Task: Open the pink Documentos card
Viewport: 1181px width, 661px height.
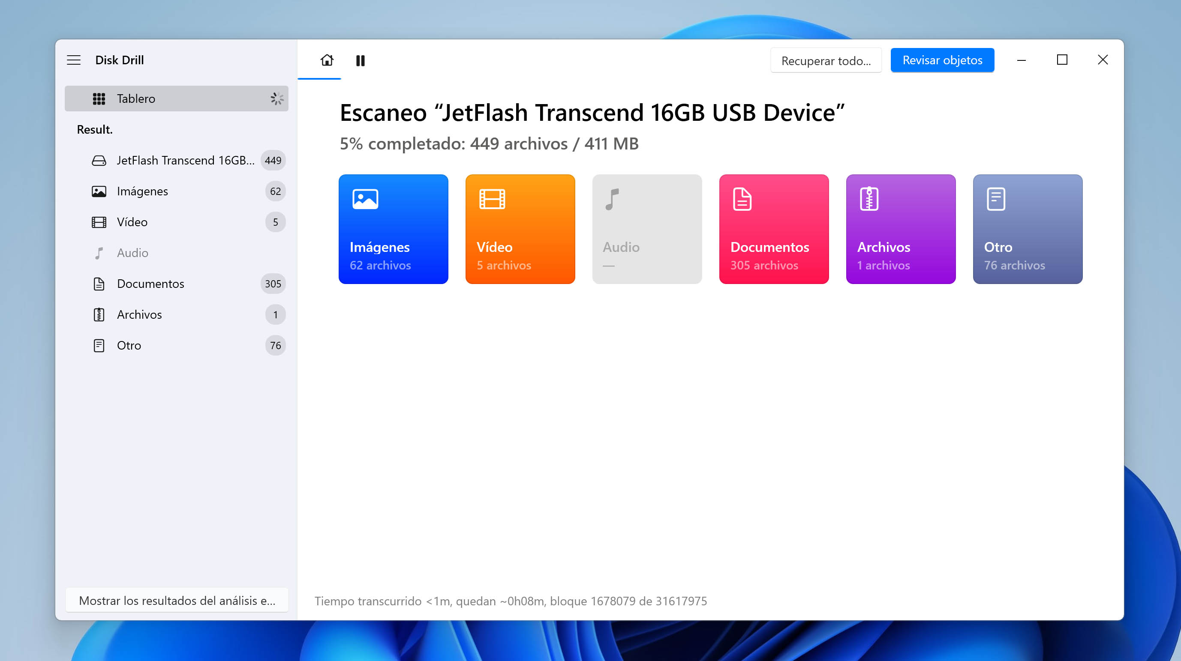Action: point(774,229)
